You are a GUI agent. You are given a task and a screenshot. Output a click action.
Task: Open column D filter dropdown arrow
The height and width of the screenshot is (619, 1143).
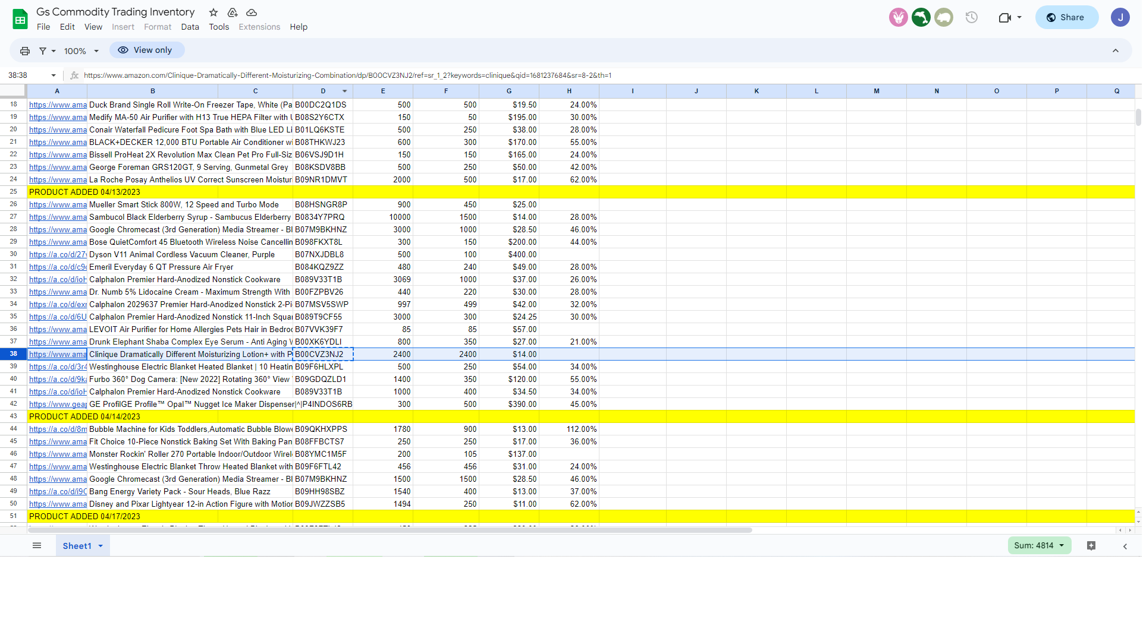(x=344, y=91)
